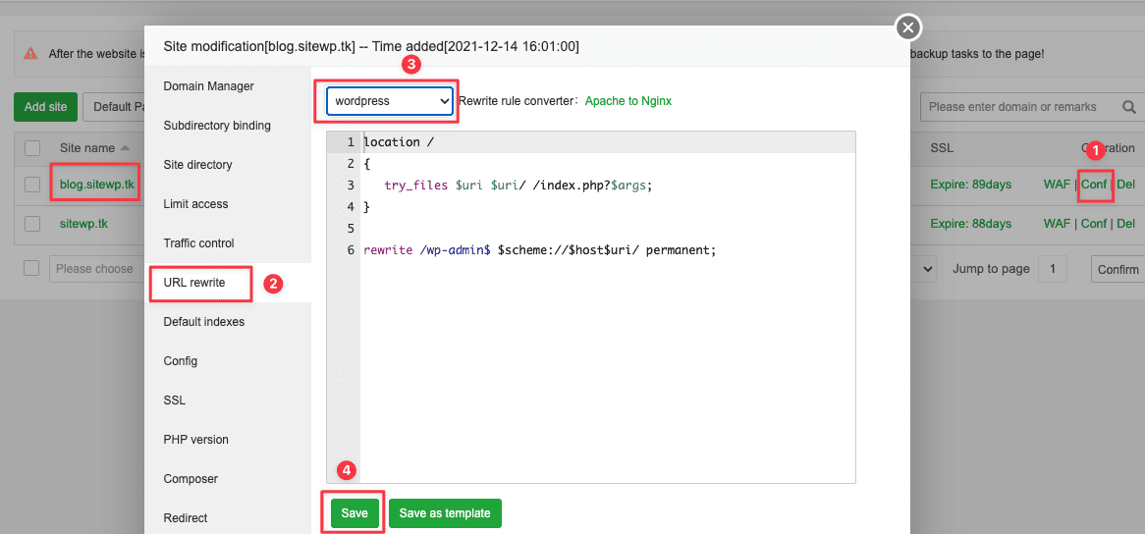Close the Site modification dialog
This screenshot has width=1145, height=534.
pos(907,27)
